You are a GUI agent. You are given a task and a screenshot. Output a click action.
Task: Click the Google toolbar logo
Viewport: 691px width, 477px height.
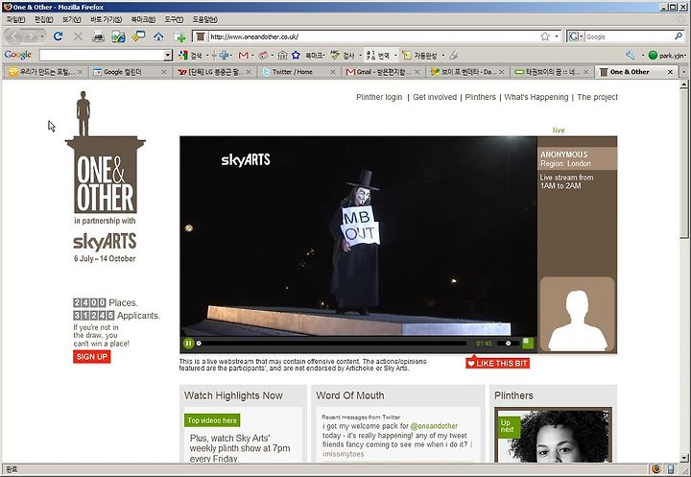[17, 55]
